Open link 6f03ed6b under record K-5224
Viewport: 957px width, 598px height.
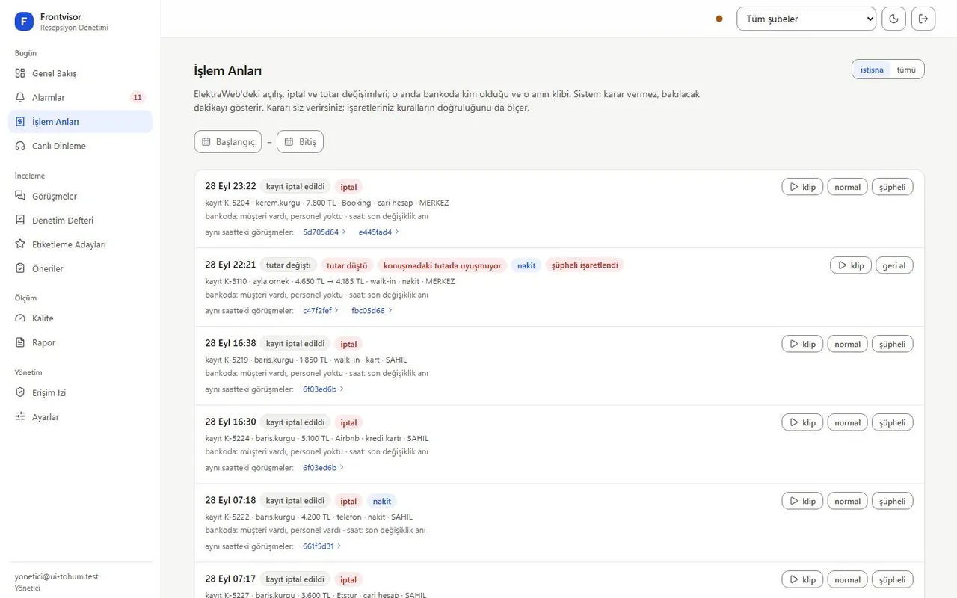click(x=323, y=468)
